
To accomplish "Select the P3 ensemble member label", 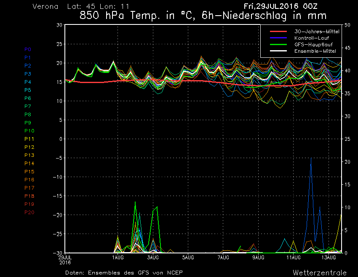I will click(x=28, y=74).
